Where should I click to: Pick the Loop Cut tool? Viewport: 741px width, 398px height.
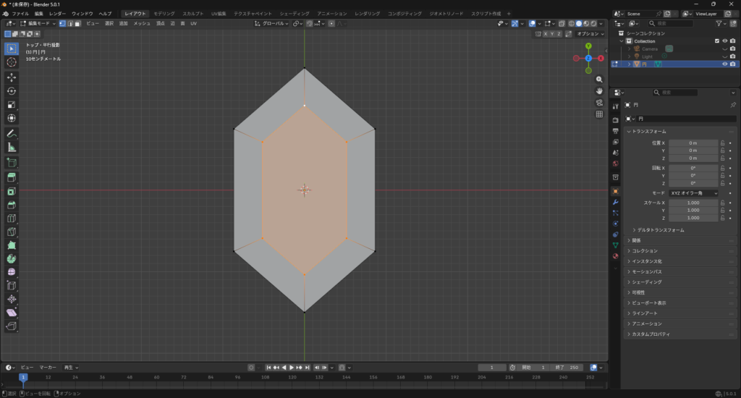coord(12,219)
